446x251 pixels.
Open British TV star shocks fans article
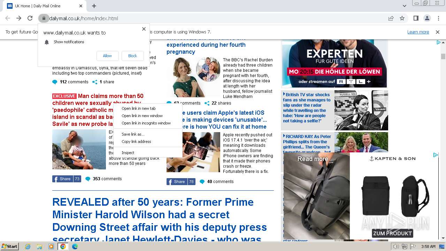click(x=307, y=108)
